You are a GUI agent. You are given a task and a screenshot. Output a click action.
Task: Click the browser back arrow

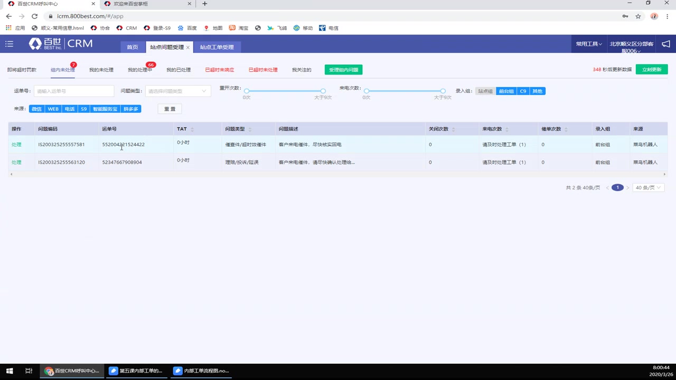coord(9,16)
